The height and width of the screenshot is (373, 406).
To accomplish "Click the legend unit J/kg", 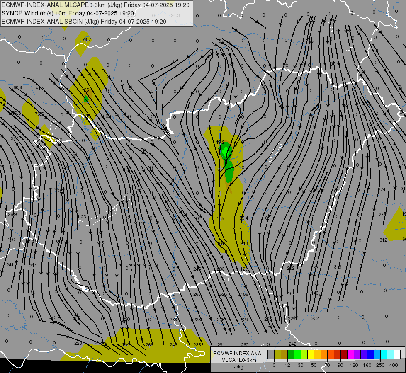I will tap(239, 367).
